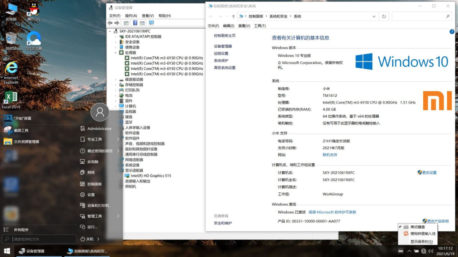Click the control panel up arrow button
Image resolution: width=458 pixels, height=257 pixels.
click(x=233, y=17)
